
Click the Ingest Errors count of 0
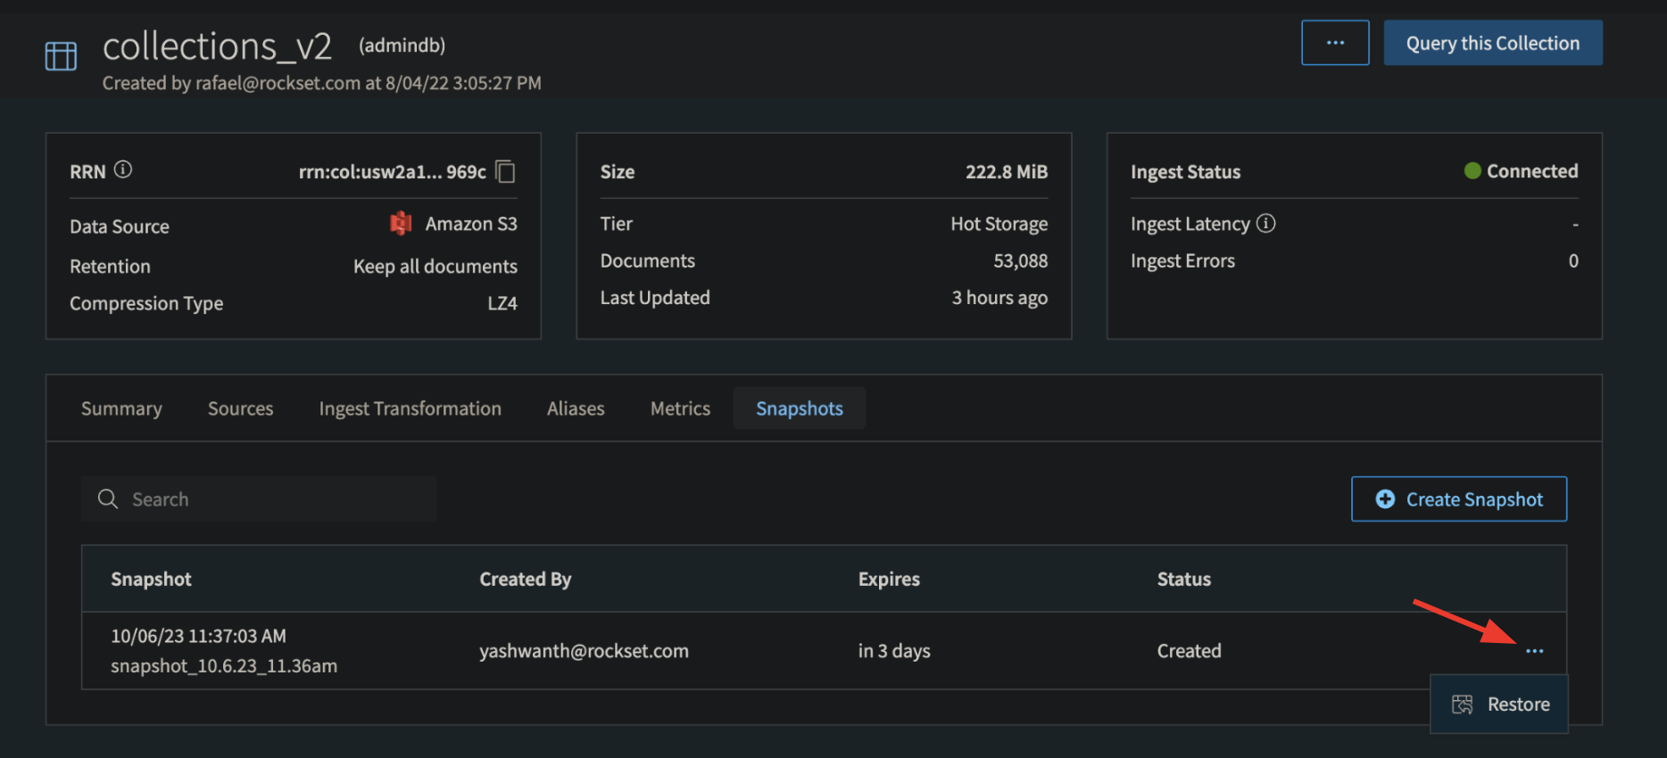pyautogui.click(x=1573, y=261)
